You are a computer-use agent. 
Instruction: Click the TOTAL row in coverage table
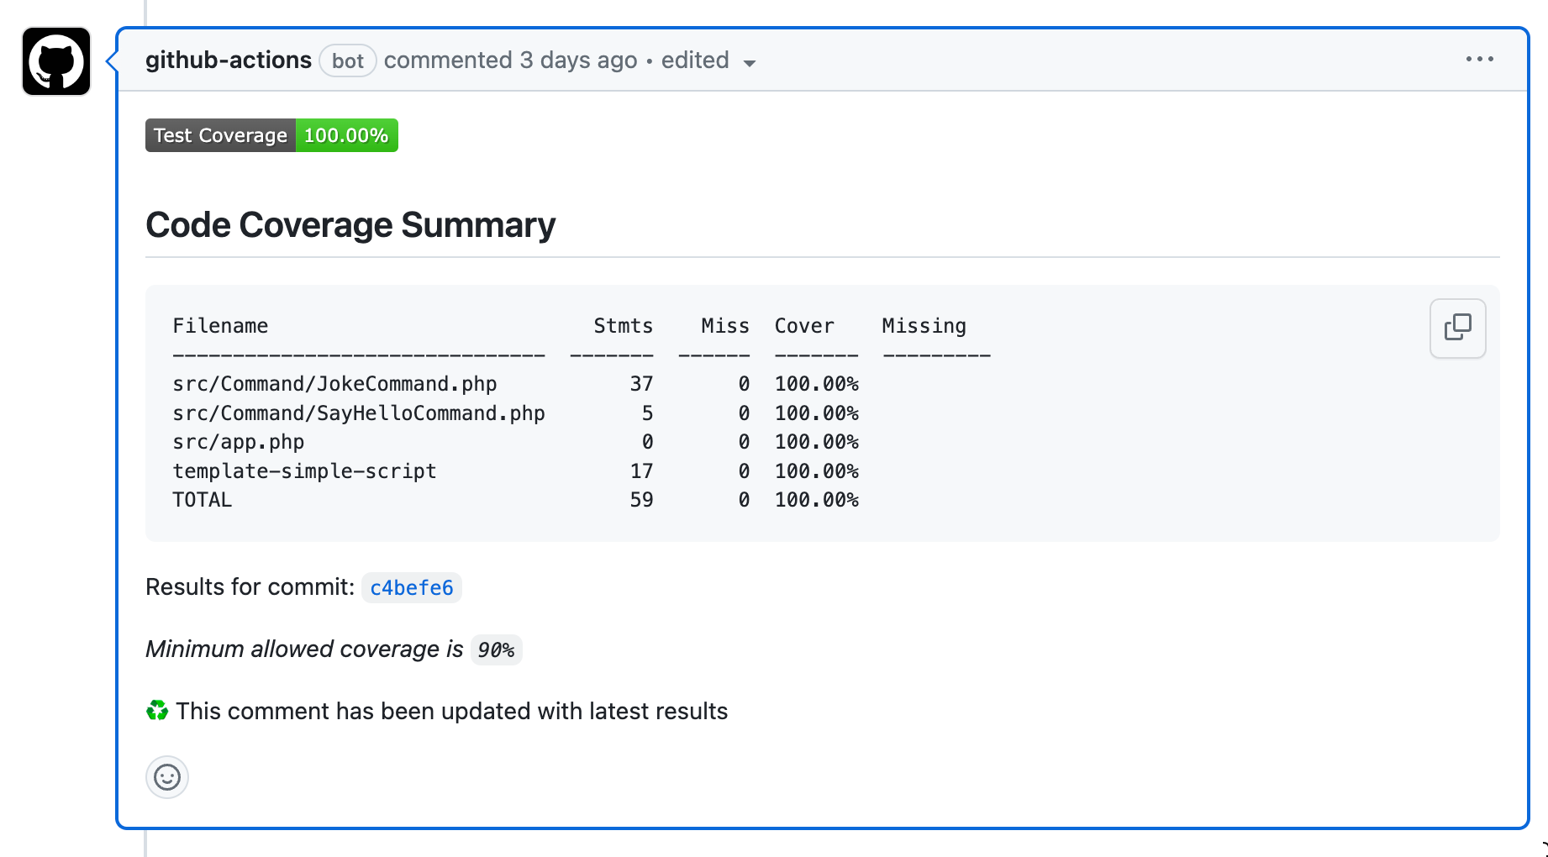click(202, 499)
